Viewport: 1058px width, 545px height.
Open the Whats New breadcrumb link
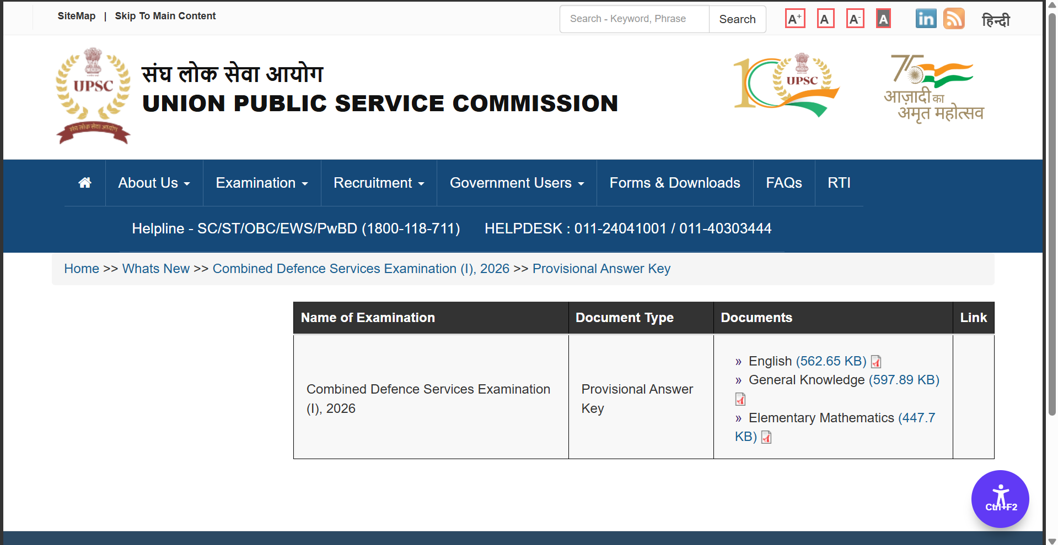click(155, 269)
